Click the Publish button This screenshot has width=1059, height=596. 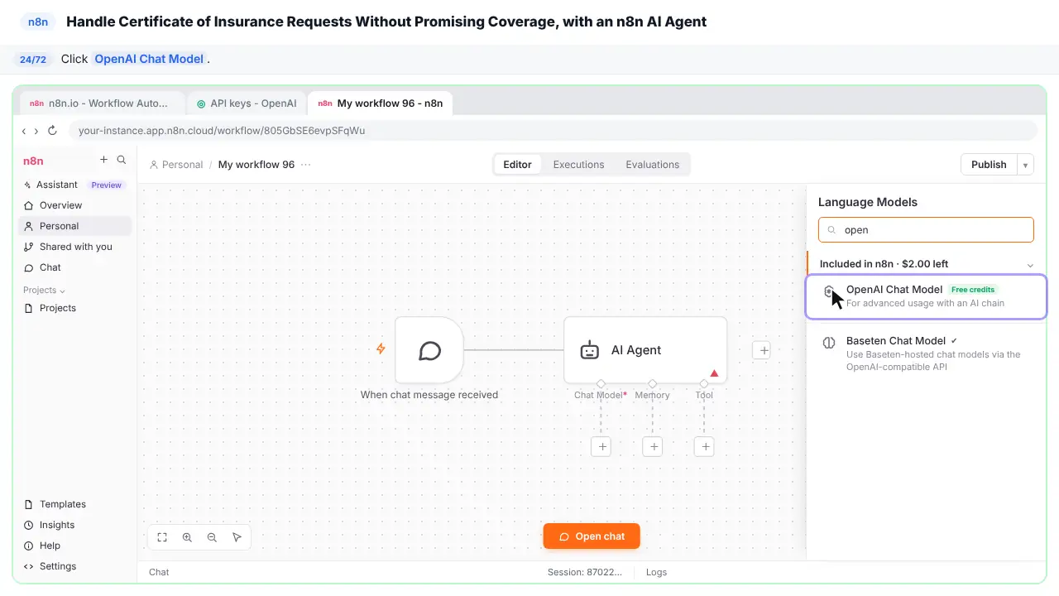tap(989, 165)
